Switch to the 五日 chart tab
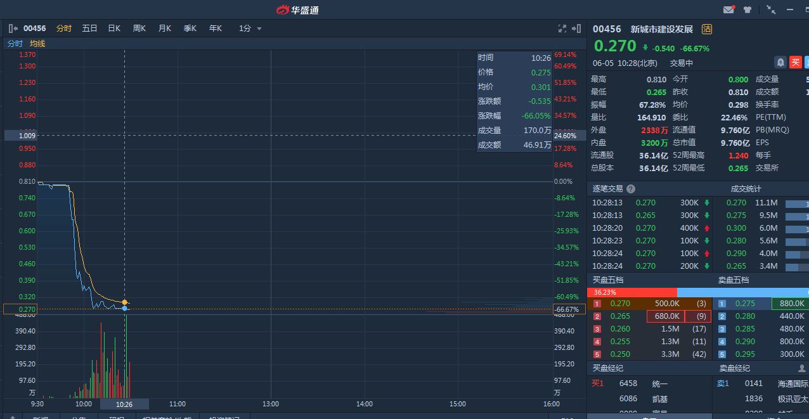Viewport: 809px width, 419px height. (x=89, y=29)
